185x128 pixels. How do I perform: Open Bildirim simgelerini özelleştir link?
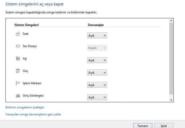(25, 107)
